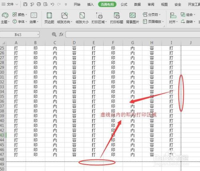Screen dimensions: 200x171
Task: Click the Print icon in quick toolbar
Action: 39,4
